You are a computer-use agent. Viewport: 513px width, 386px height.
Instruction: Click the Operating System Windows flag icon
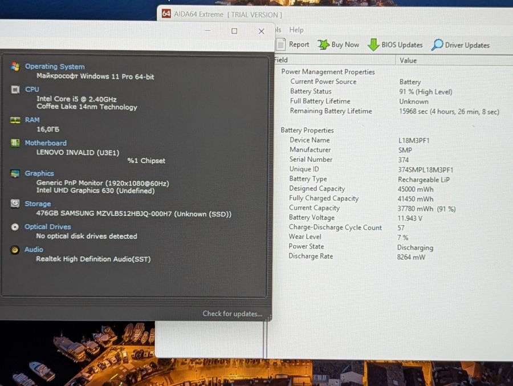[15, 67]
